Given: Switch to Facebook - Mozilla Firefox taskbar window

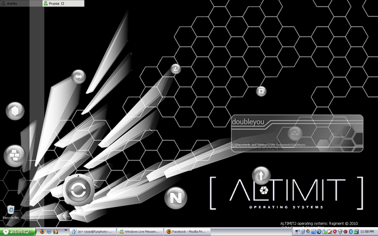Looking at the screenshot, I should [x=187, y=232].
